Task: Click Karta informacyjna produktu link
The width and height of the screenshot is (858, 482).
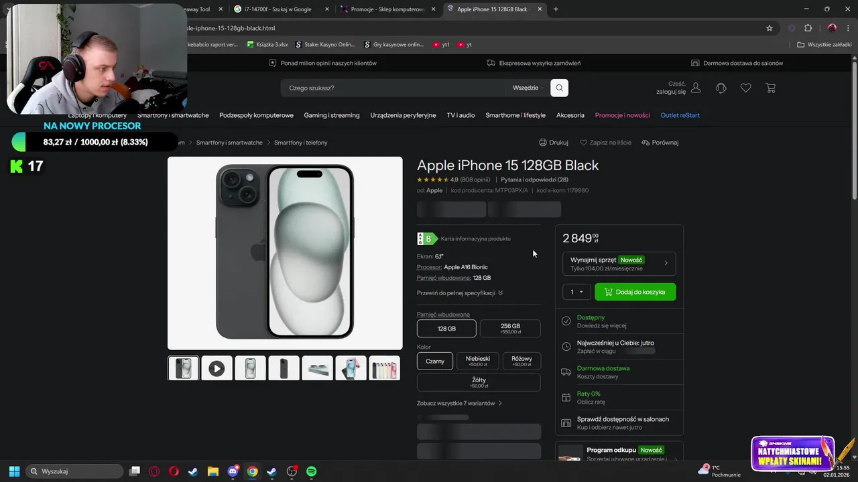Action: 475,238
